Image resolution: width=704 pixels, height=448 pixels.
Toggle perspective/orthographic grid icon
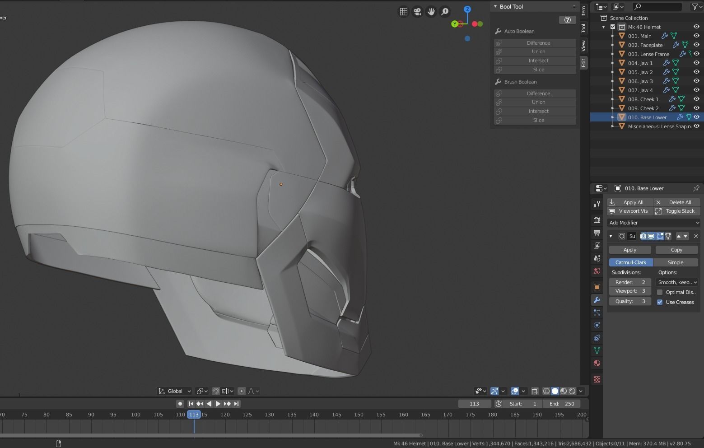403,12
